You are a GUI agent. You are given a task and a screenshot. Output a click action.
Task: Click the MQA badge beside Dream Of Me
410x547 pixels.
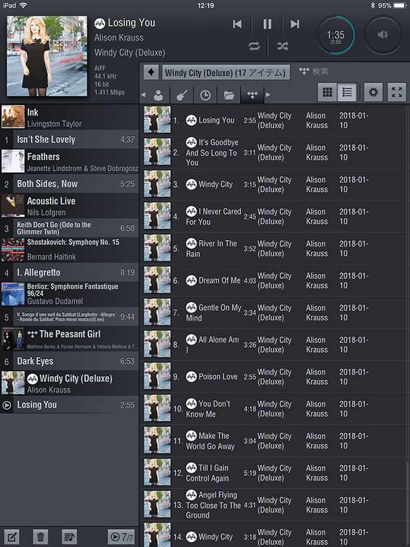(191, 281)
